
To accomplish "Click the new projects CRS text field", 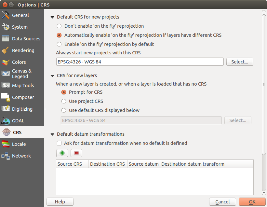I will click(x=140, y=62).
